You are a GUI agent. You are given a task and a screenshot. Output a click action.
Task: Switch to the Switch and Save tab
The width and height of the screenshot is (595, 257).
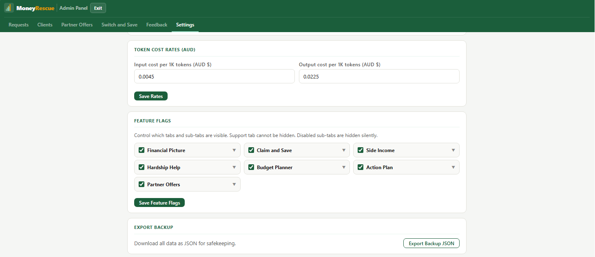point(119,25)
